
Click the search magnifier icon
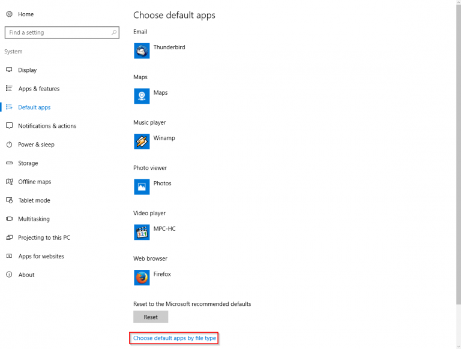click(x=114, y=32)
